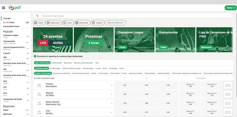
Task: Select the Europa League tab
Action: click(x=55, y=68)
